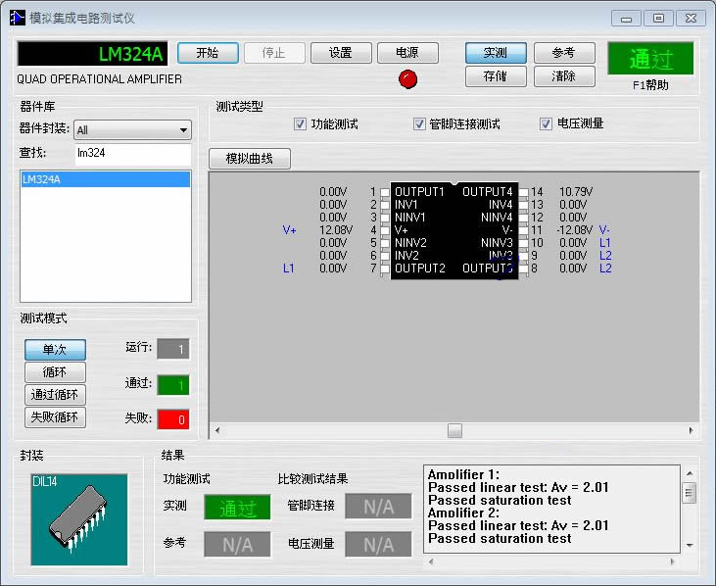Viewport: 716px width, 586px height.
Task: Click the application icon in the title bar
Action: pos(18,18)
